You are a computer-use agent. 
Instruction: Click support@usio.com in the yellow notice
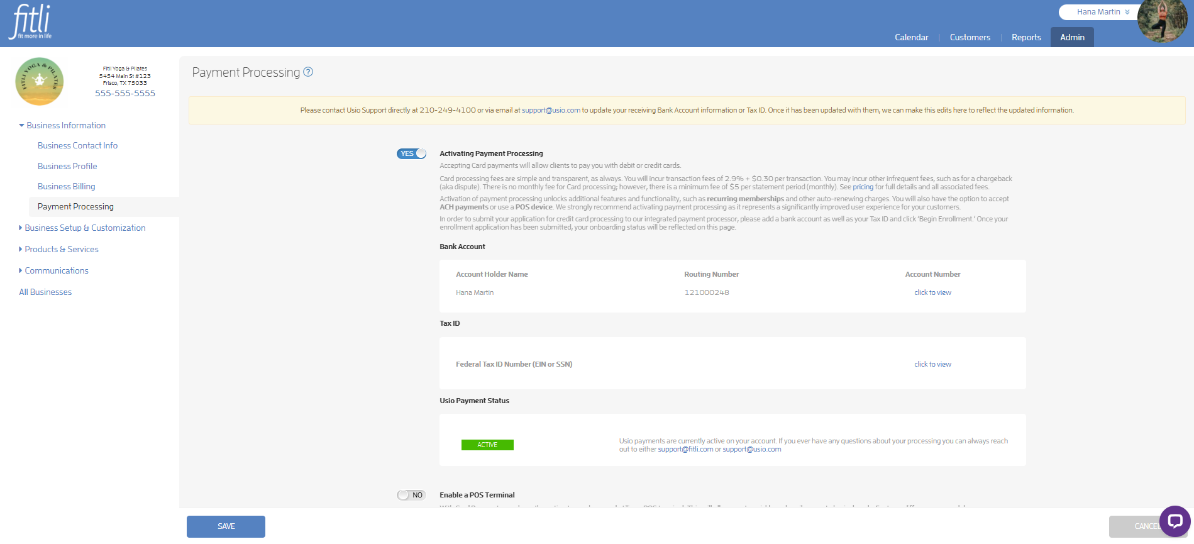click(x=551, y=110)
